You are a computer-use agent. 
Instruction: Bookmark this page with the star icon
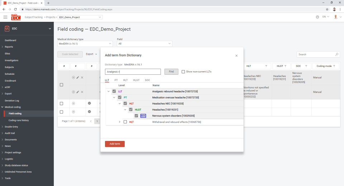click(x=327, y=9)
